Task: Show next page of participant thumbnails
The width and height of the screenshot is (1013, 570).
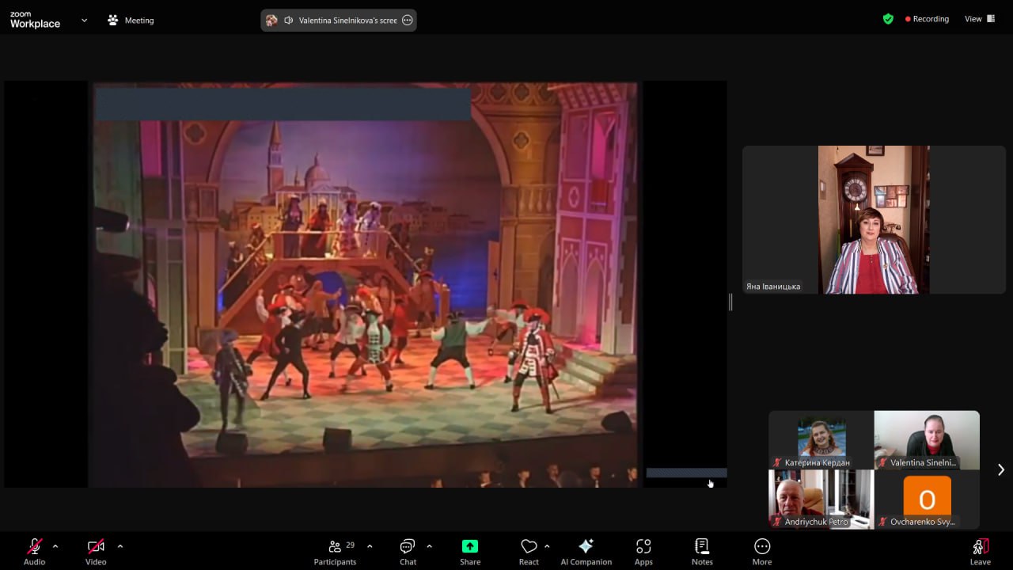Action: (x=1000, y=469)
